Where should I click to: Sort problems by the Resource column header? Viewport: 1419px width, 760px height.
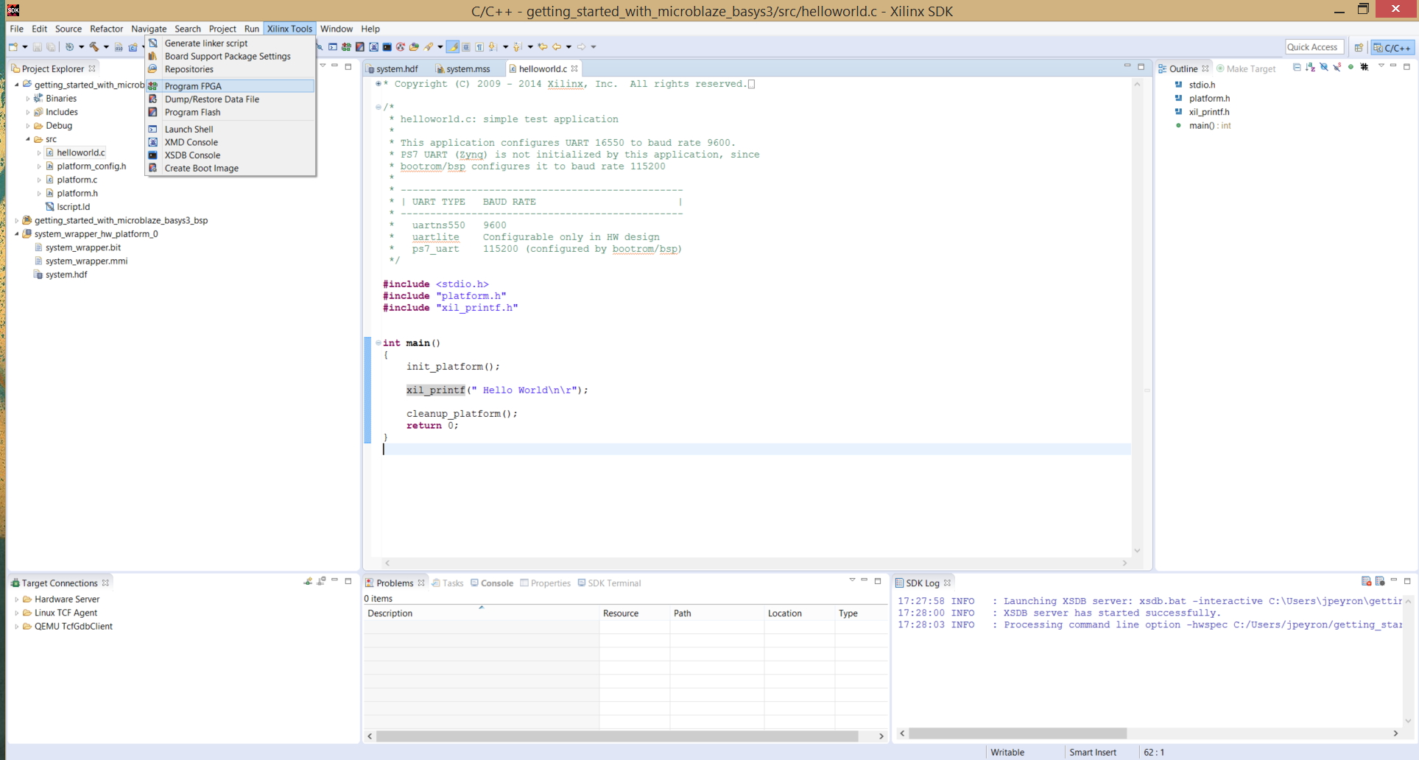pos(634,613)
